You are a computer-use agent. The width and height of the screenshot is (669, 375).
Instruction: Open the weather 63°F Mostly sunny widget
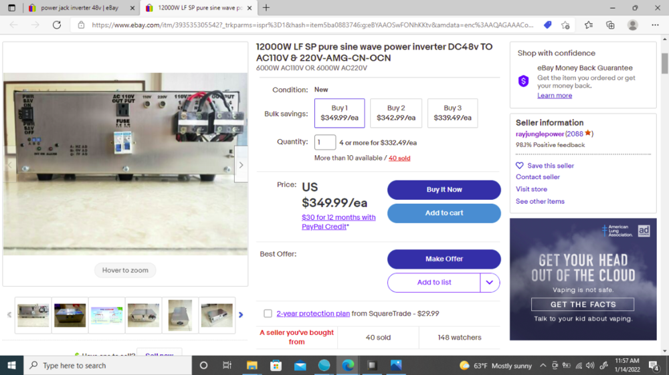point(496,366)
